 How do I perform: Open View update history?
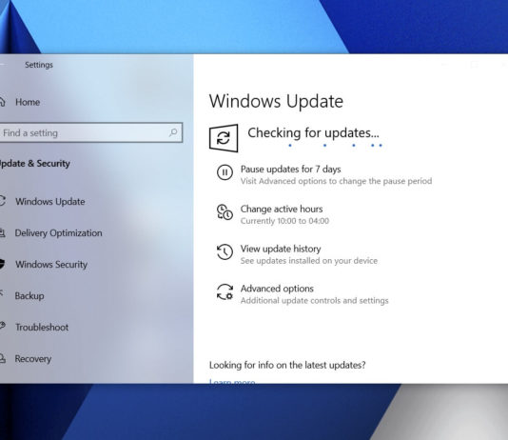pyautogui.click(x=281, y=249)
